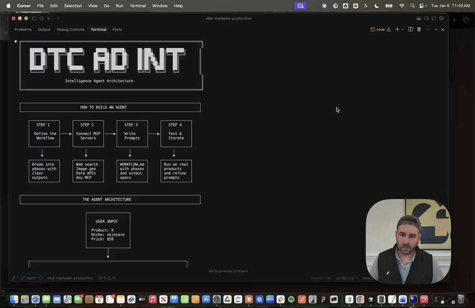Screen dimensions: 475x308
Task: Open Spotlight search magnifier icon
Action: (x=413, y=6)
